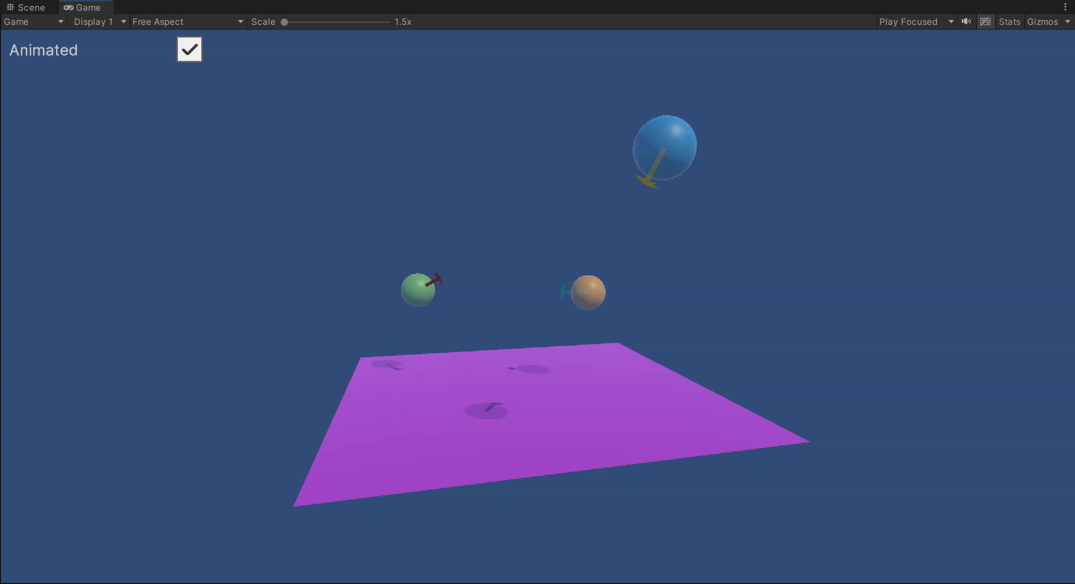This screenshot has width=1075, height=584.
Task: Click the Scale slider handle
Action: point(284,22)
